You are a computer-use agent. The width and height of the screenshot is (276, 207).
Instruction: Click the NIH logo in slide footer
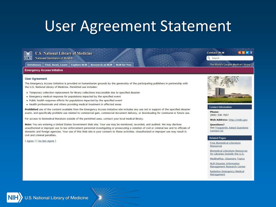pos(15,198)
